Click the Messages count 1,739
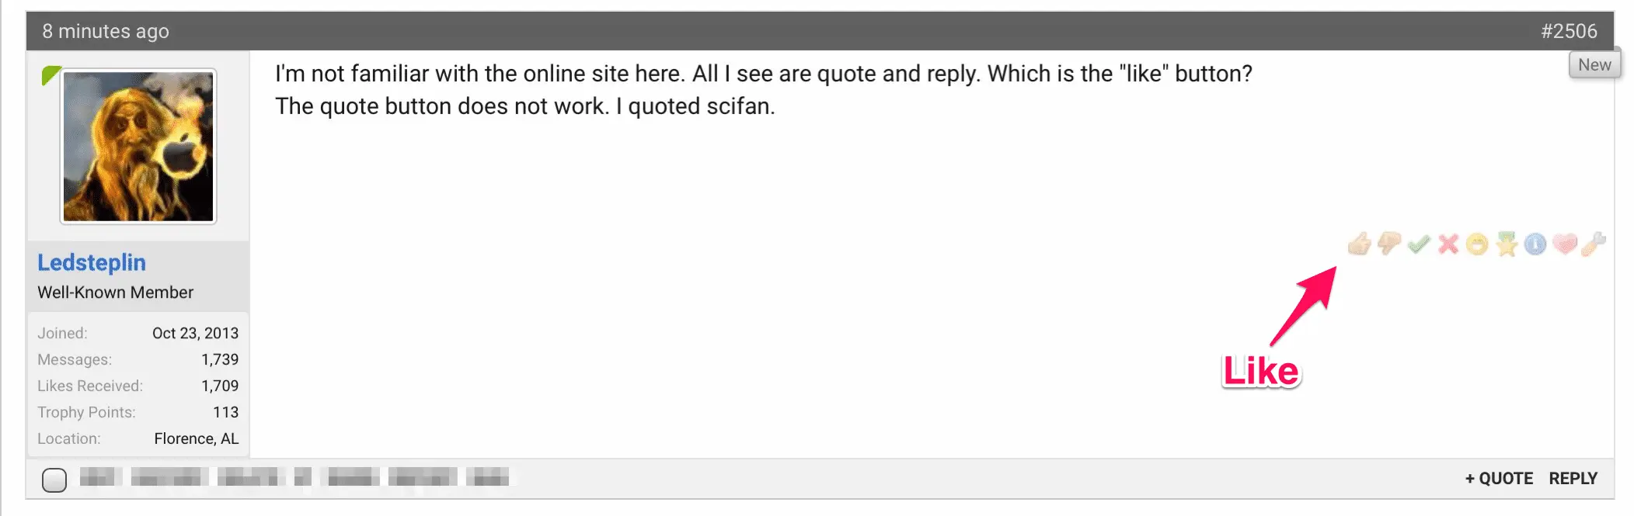1634x516 pixels. click(x=220, y=359)
